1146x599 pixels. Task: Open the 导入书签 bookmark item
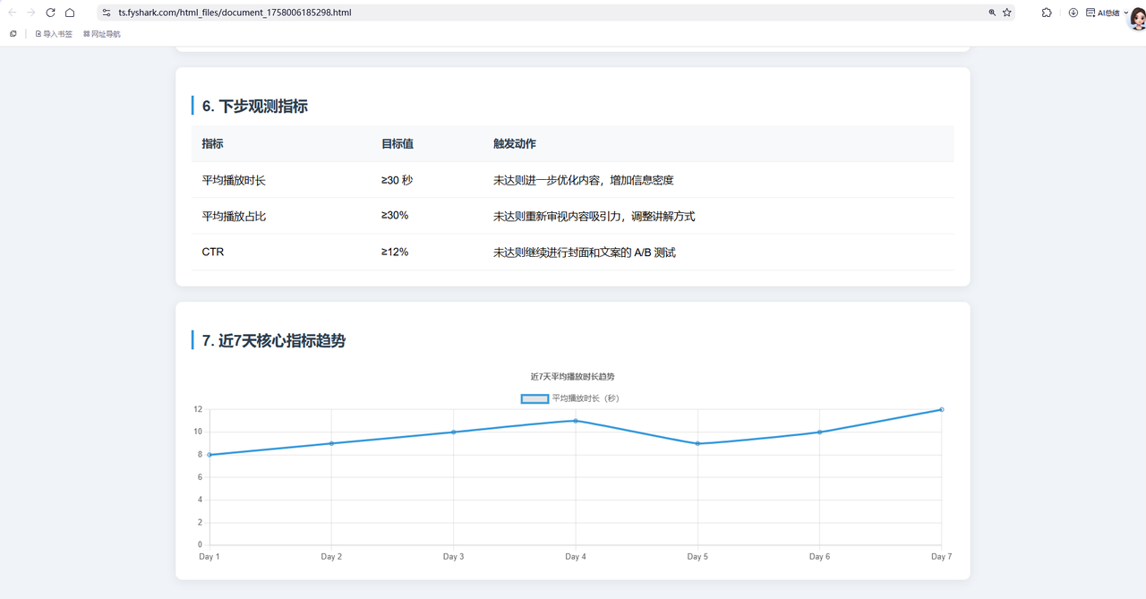(54, 34)
